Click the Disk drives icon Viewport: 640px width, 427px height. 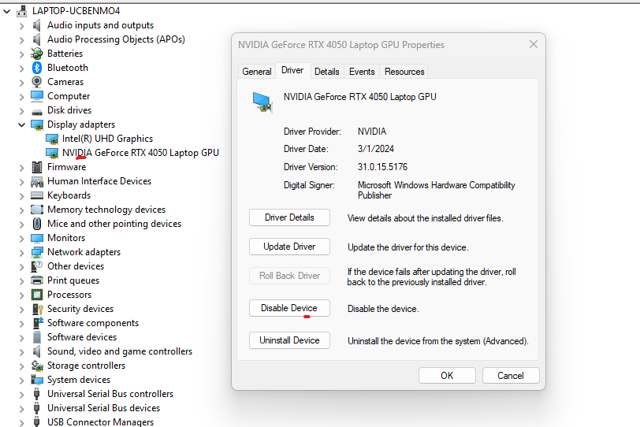click(37, 111)
